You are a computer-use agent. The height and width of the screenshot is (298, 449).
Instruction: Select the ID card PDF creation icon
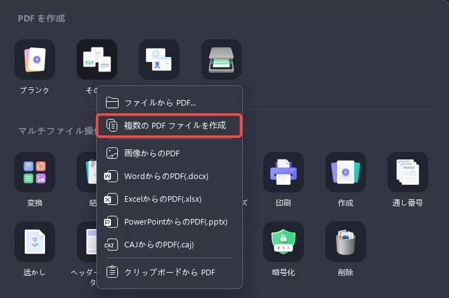coord(159,59)
